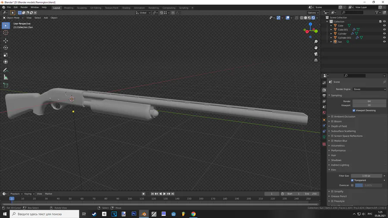Click the play animation button
This screenshot has width=388, height=218.
[164, 194]
